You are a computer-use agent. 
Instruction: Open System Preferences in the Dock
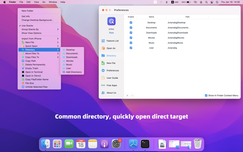tap(116, 144)
